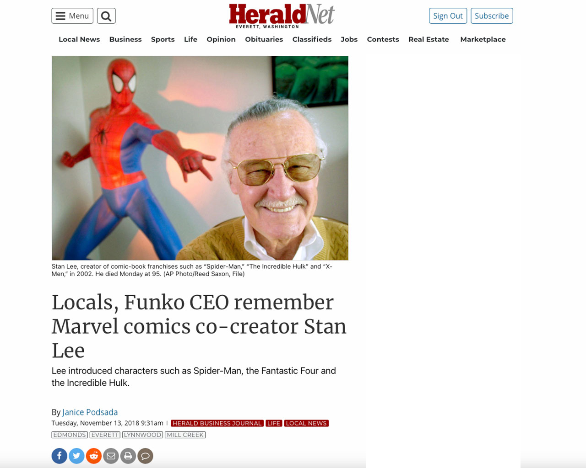Open comments via speech bubble icon

[145, 456]
